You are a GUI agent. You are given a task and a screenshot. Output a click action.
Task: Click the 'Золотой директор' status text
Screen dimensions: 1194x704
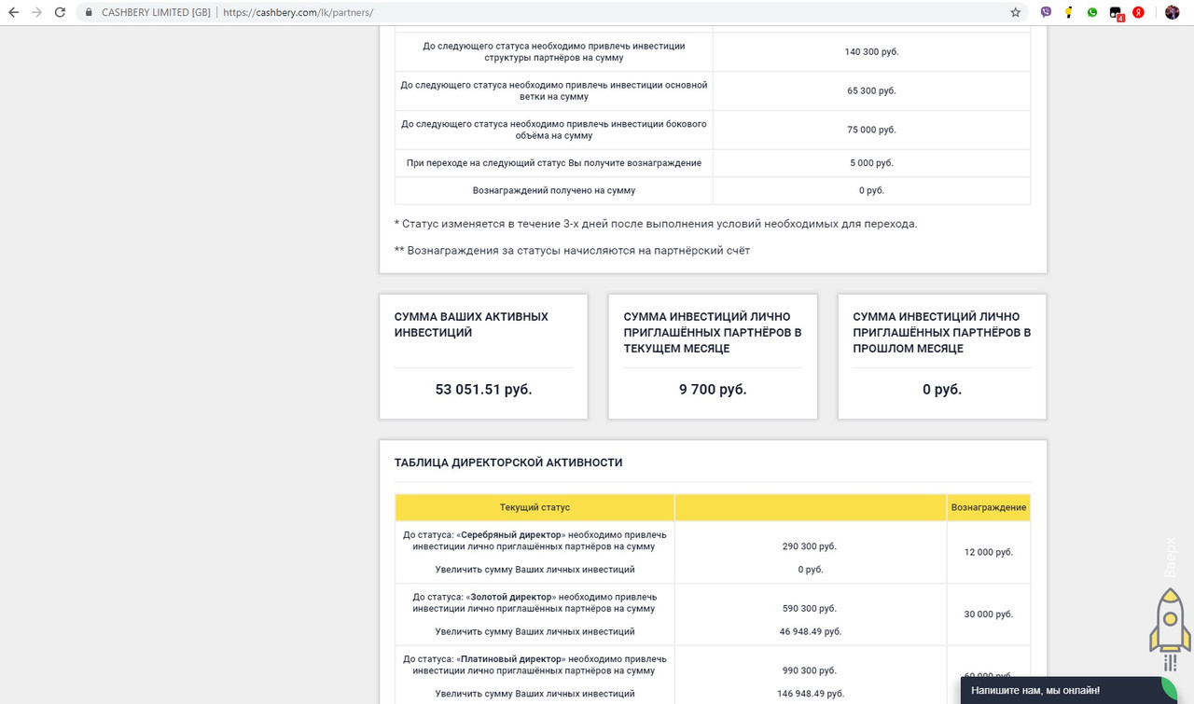click(513, 597)
